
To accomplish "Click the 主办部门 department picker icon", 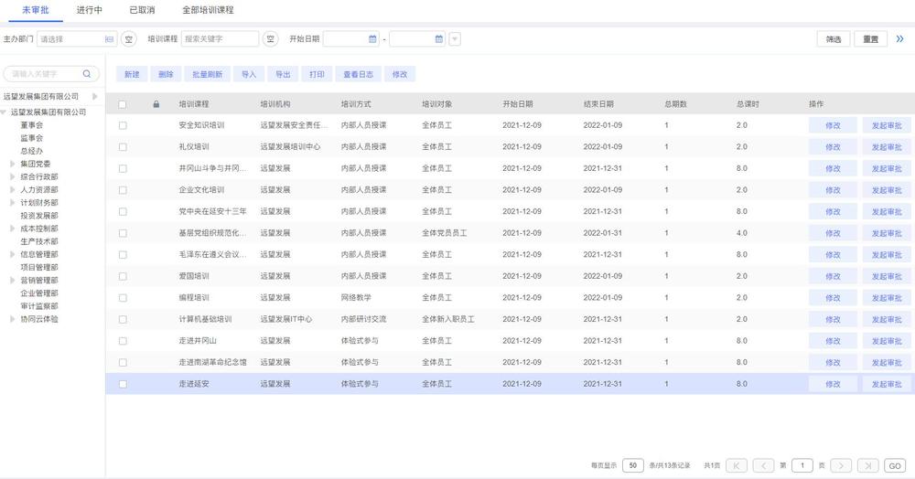I will [110, 39].
